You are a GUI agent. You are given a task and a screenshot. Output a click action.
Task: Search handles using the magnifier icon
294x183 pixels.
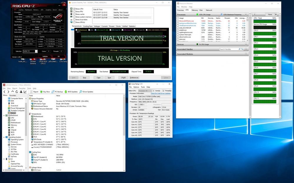coord(240,49)
